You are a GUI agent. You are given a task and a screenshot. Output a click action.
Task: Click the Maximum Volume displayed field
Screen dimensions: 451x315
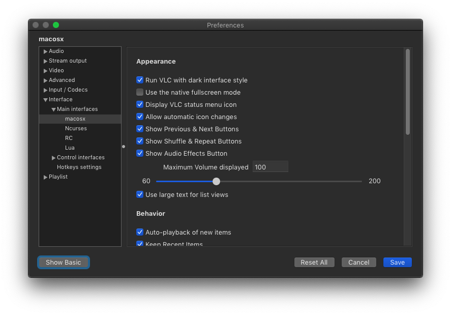(x=270, y=167)
